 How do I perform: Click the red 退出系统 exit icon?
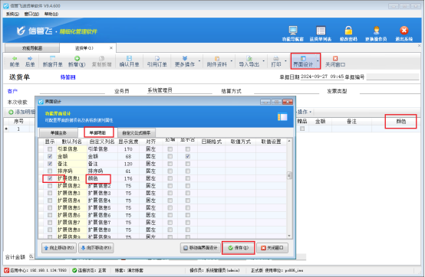pyautogui.click(x=404, y=31)
